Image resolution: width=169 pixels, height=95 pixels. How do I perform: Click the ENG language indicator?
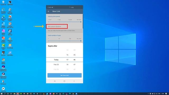click(159, 94)
